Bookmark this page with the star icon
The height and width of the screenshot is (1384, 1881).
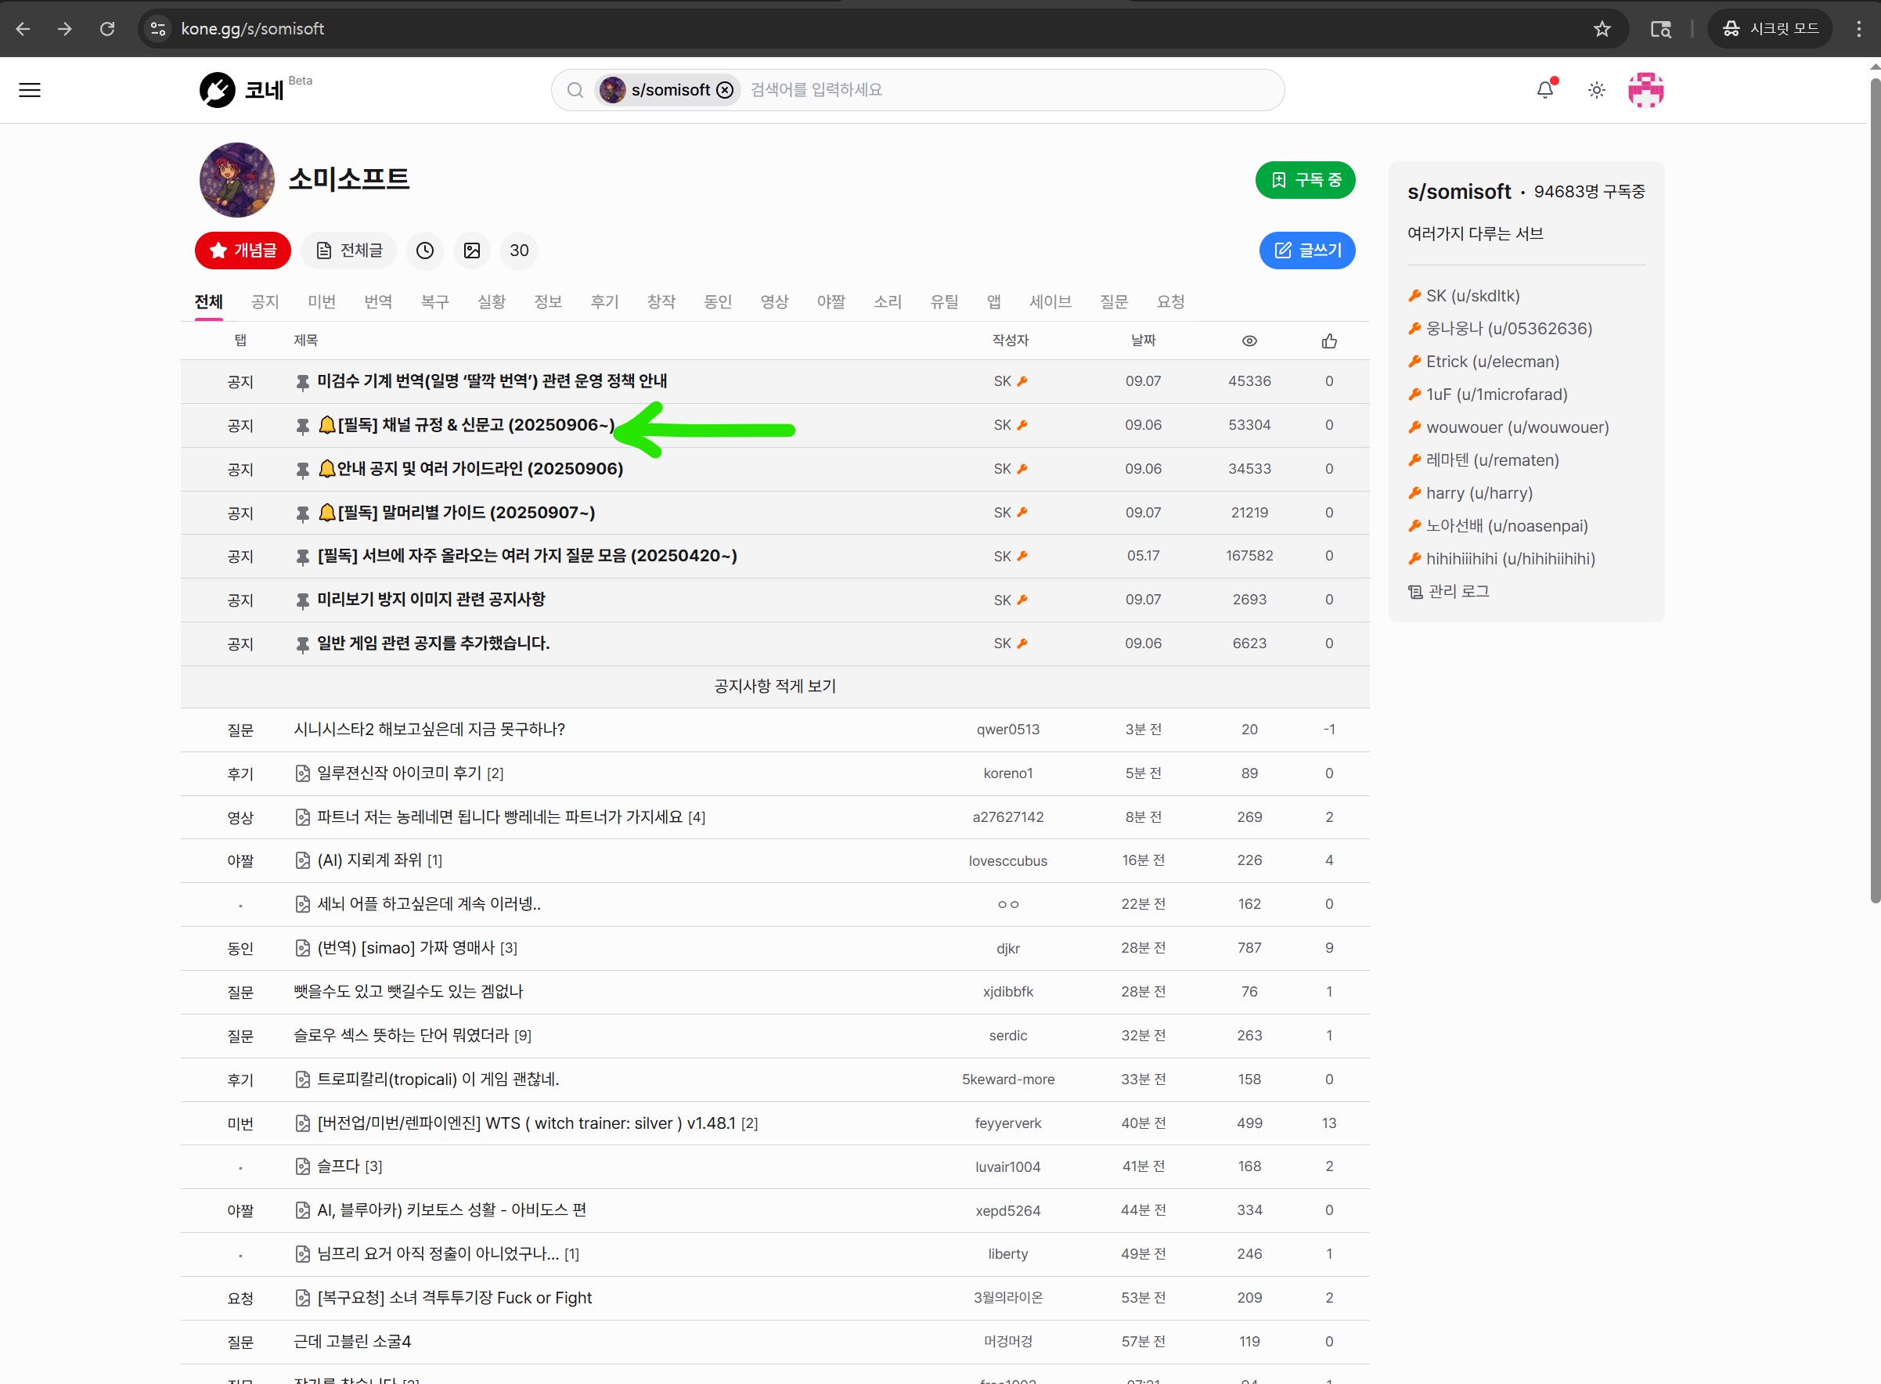[x=1602, y=28]
